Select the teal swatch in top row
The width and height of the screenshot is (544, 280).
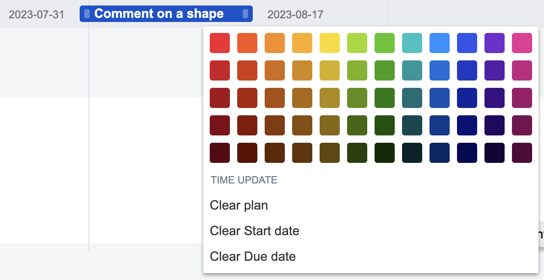[x=412, y=43]
